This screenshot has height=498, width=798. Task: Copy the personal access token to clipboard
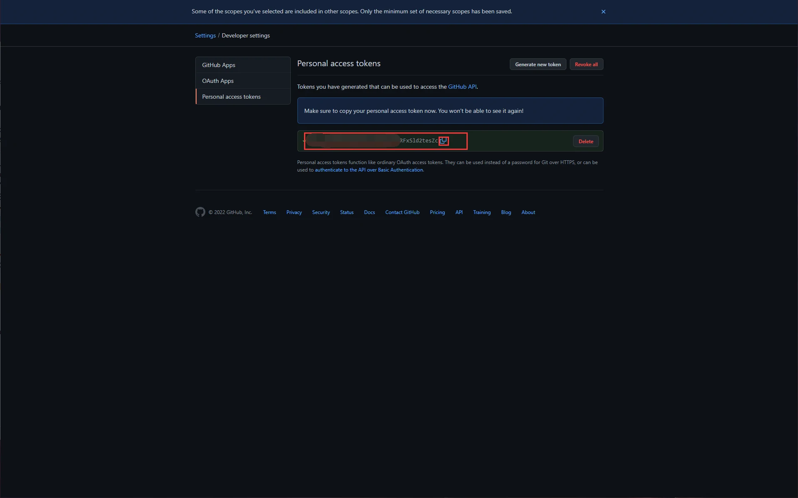pyautogui.click(x=444, y=141)
